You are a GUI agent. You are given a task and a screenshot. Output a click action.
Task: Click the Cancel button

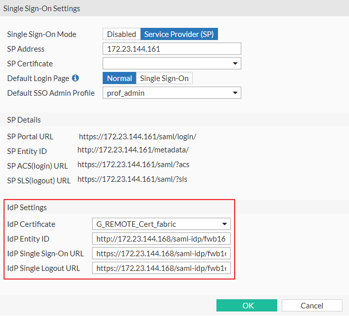tap(312, 306)
